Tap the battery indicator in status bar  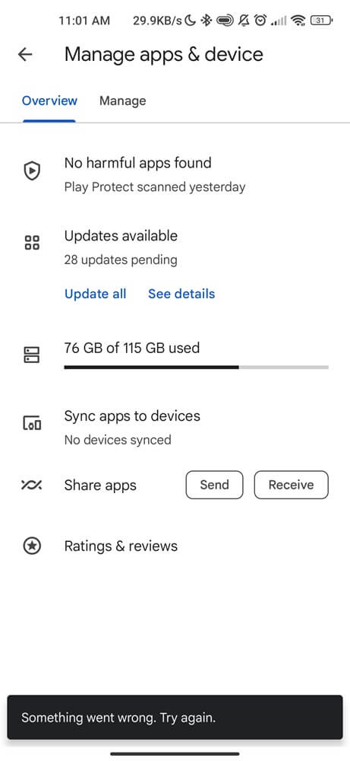coord(322,21)
